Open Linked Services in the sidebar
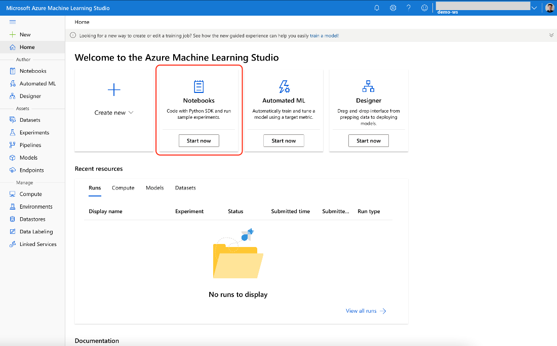This screenshot has height=346, width=557. pos(38,244)
